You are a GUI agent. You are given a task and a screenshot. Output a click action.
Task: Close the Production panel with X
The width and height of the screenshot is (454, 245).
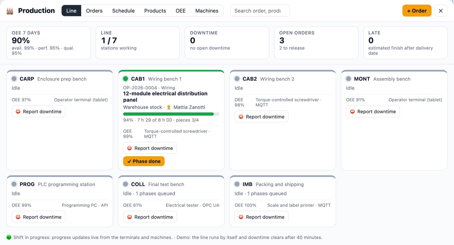pyautogui.click(x=441, y=11)
